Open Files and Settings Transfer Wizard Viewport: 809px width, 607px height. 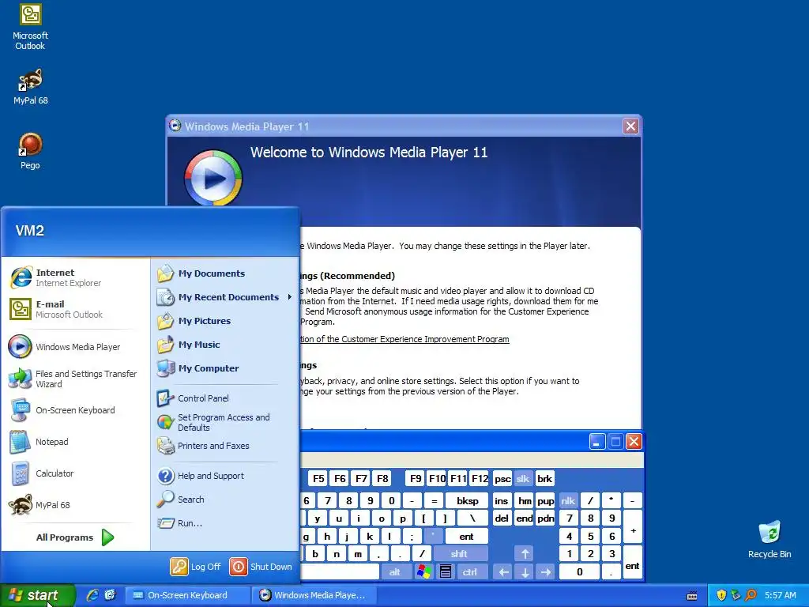(76, 379)
